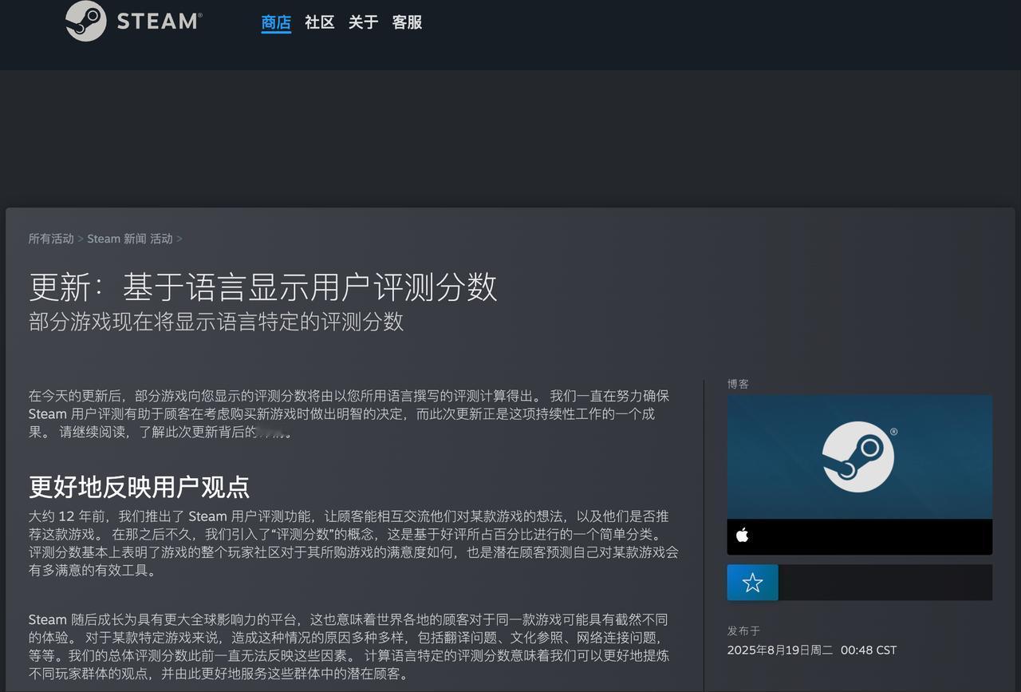
Task: Open the 商店 store tab
Action: [x=276, y=22]
